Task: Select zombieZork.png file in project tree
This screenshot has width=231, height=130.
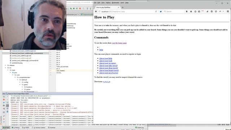Action: tap(17, 63)
